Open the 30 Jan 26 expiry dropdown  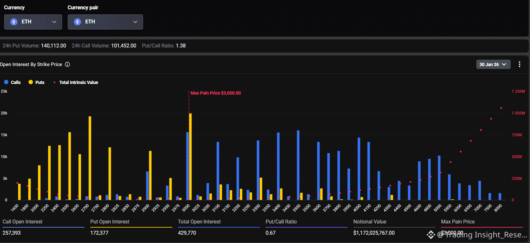[x=493, y=64]
